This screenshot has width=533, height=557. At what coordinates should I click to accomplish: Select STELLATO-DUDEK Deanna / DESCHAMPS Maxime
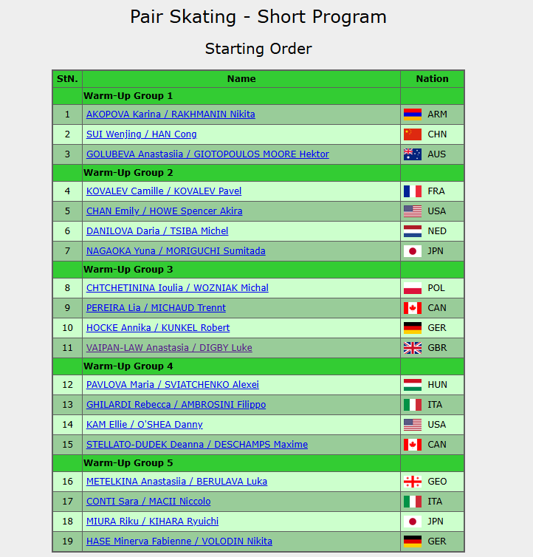[x=197, y=445]
